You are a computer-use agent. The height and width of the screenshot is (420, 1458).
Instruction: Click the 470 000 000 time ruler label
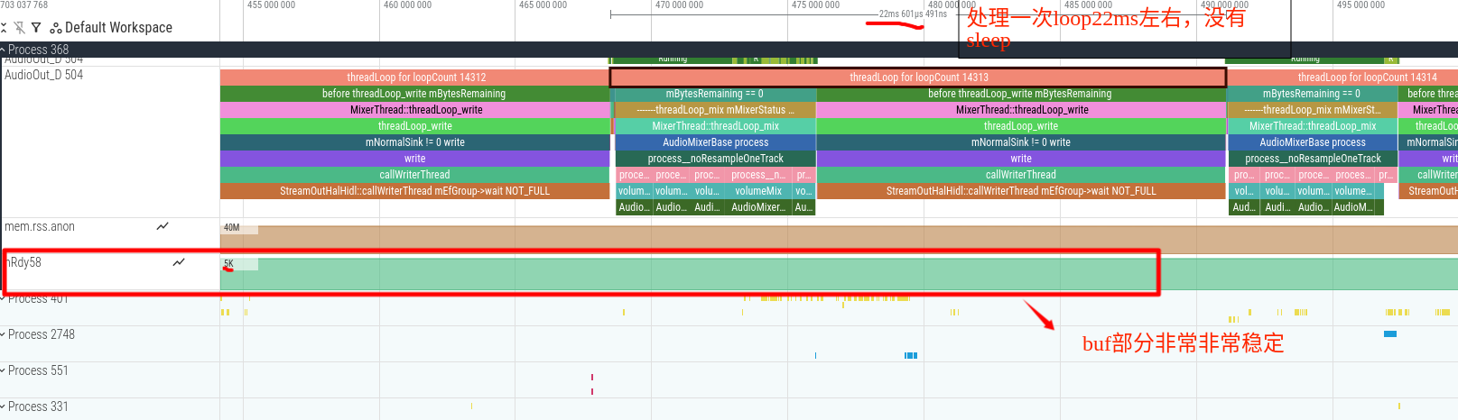tap(680, 5)
